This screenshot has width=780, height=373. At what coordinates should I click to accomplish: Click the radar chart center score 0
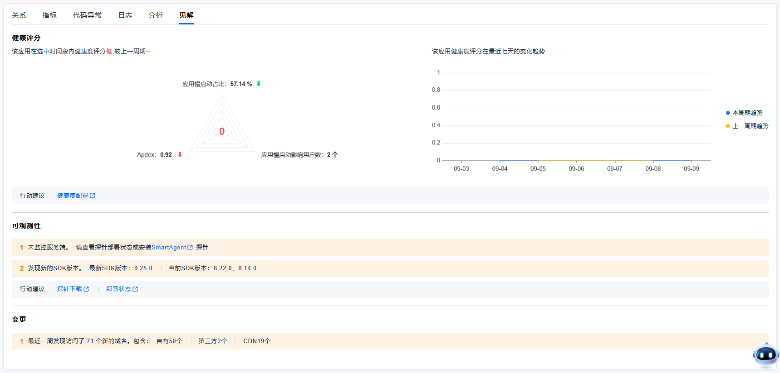click(222, 132)
